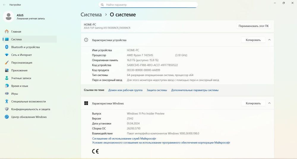This screenshot has width=297, height=159.
Task: Select Приложения in the sidebar
Action: (x=30, y=70)
